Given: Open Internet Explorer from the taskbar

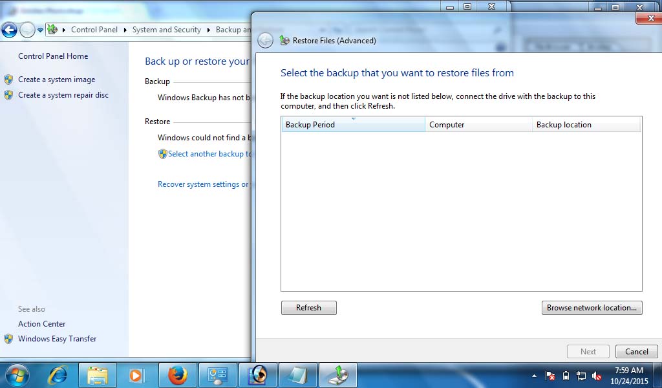Looking at the screenshot, I should point(58,375).
